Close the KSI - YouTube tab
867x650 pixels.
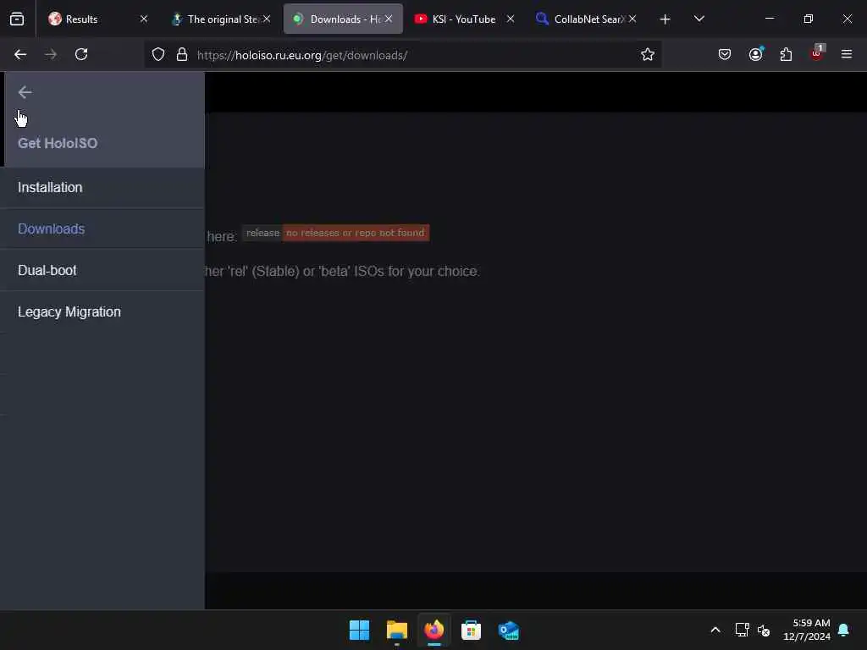(511, 19)
